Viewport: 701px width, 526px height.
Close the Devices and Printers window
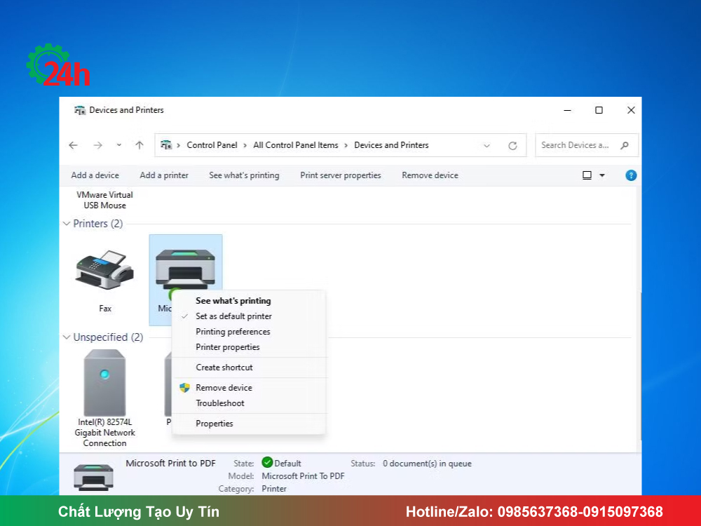pos(631,110)
